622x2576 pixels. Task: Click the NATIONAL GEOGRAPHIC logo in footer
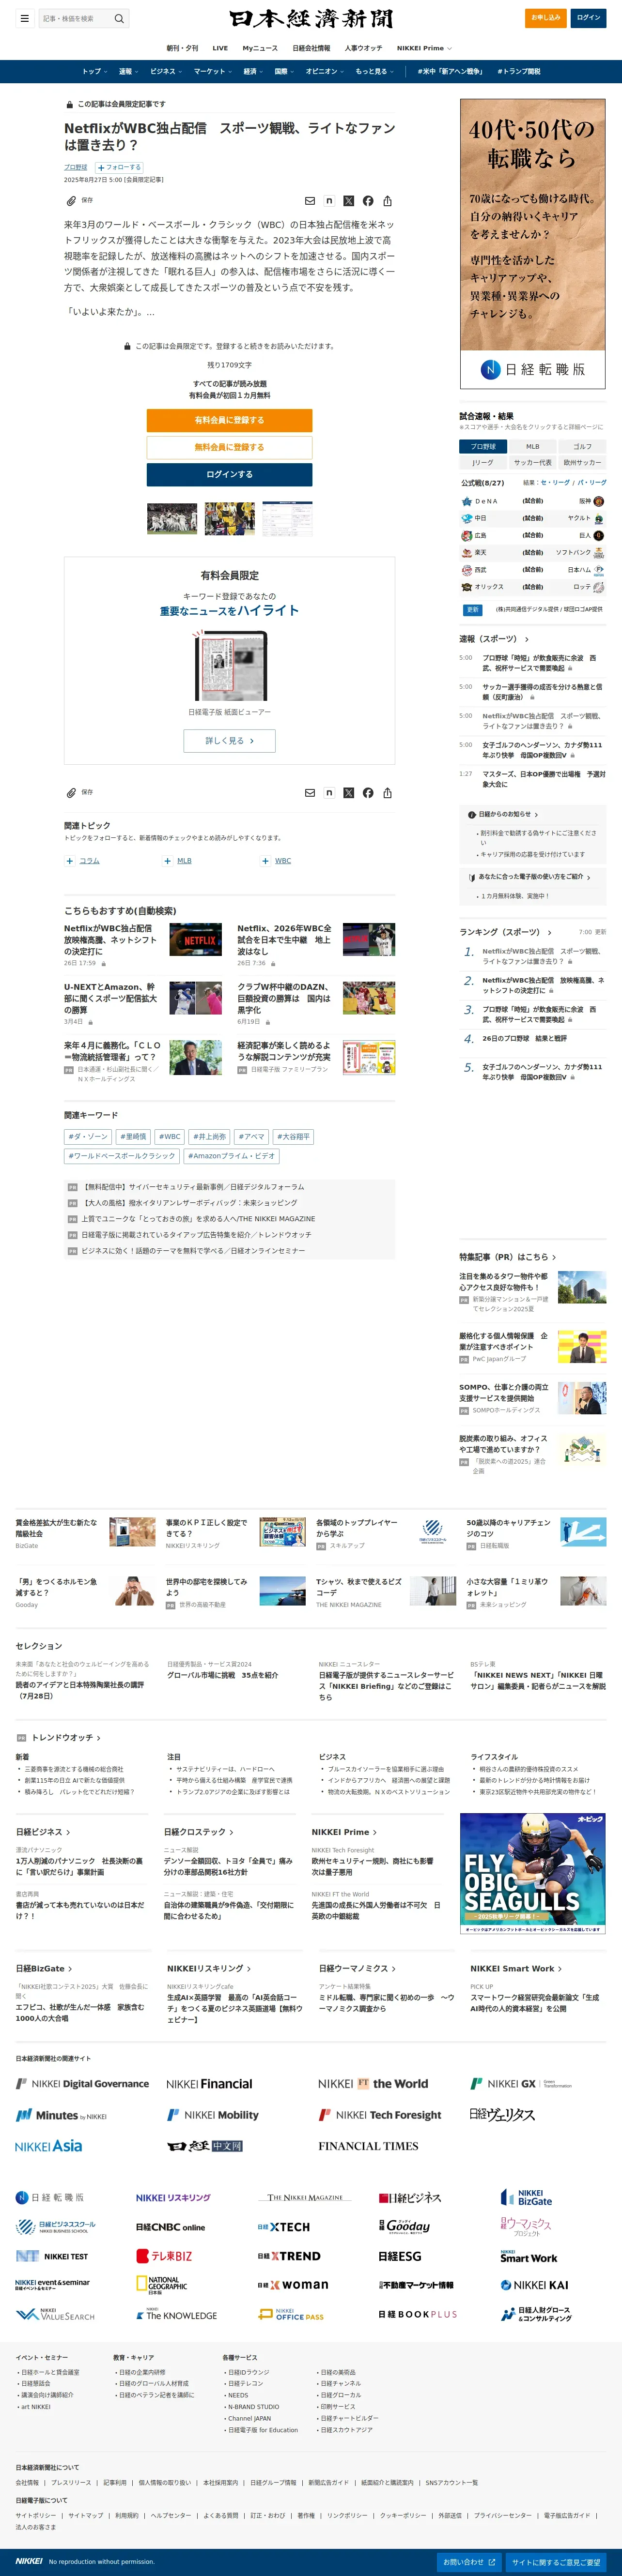tap(161, 2284)
